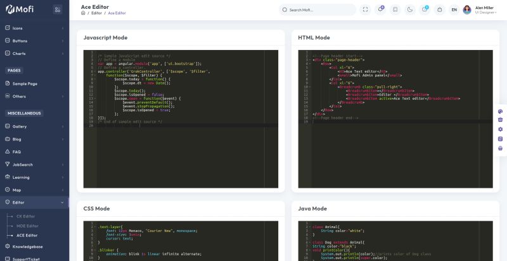Screen dimensions: 507x261
Task: Click the Sample Page file icon
Action: [x=8, y=83]
